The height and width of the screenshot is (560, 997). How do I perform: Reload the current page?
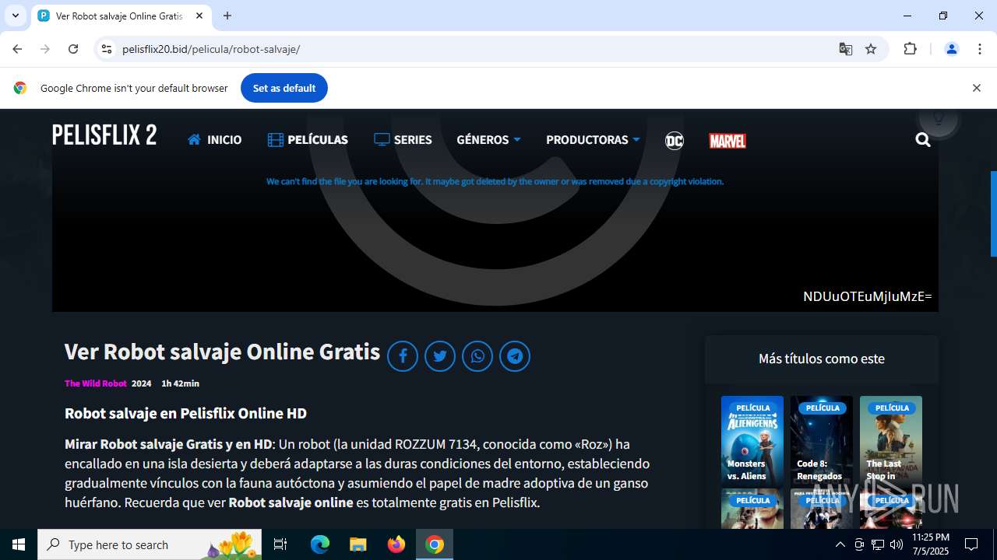point(73,49)
